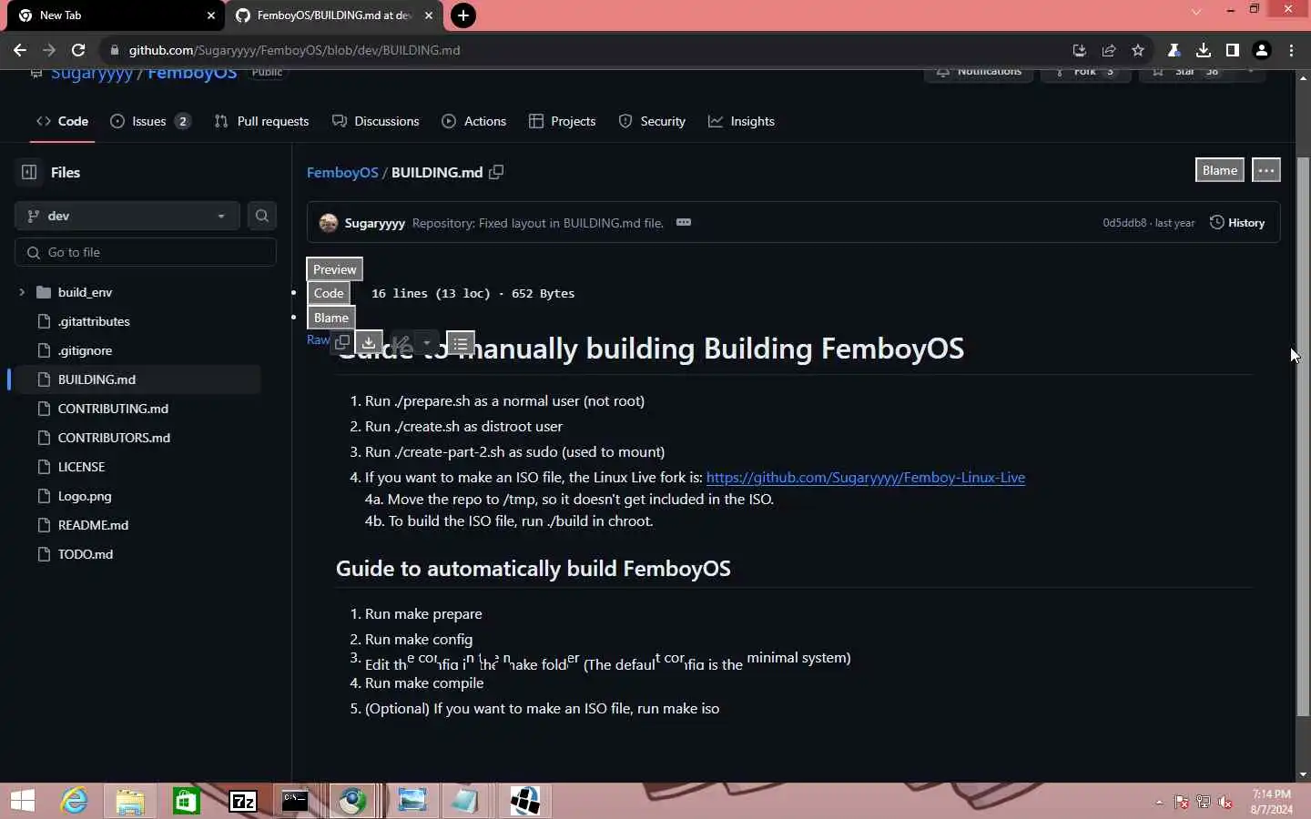Click the file search magnifier button
This screenshot has height=819, width=1311.
click(x=262, y=216)
